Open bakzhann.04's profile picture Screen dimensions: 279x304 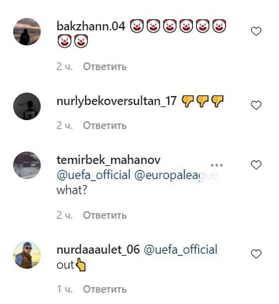pos(27,32)
